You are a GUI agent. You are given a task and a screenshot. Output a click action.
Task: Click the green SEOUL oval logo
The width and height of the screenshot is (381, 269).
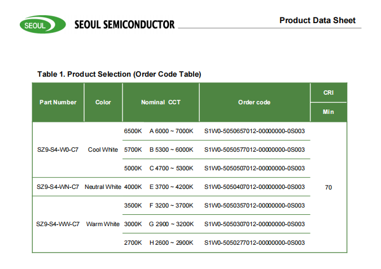[x=38, y=25]
